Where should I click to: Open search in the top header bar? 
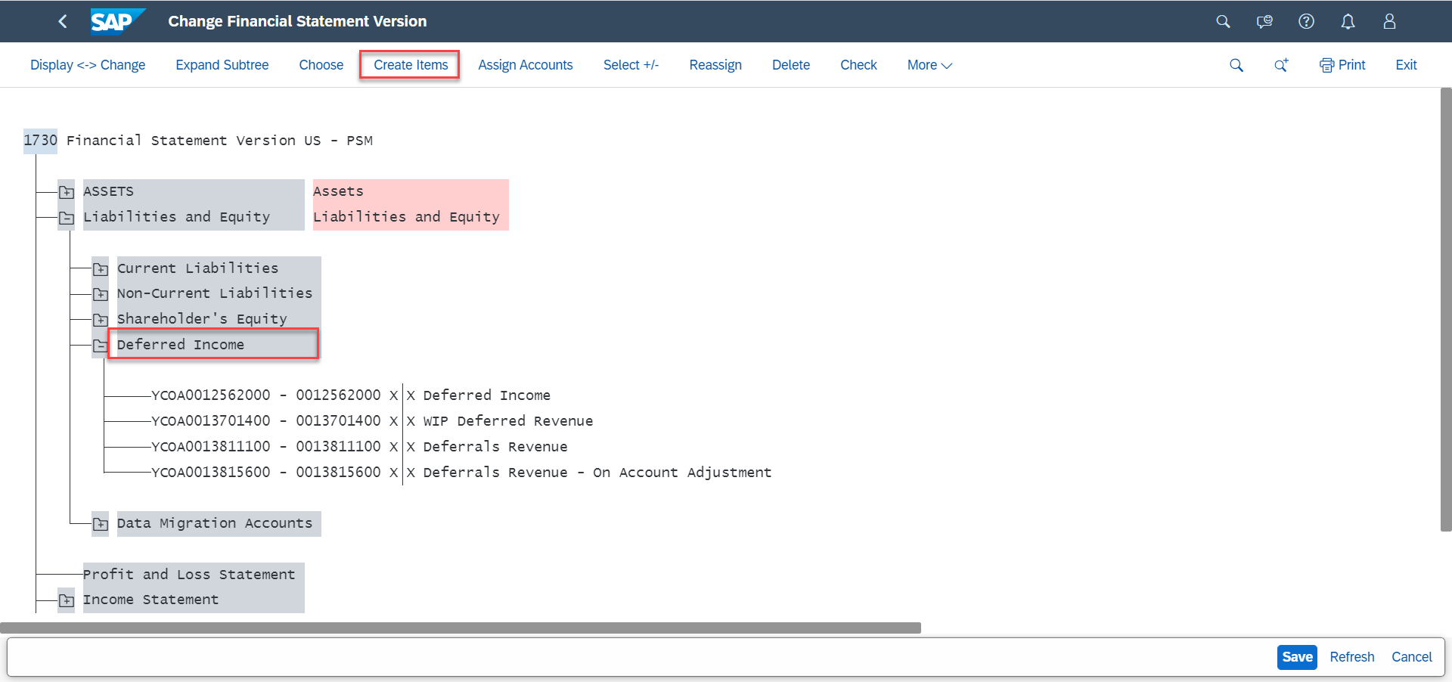1223,21
